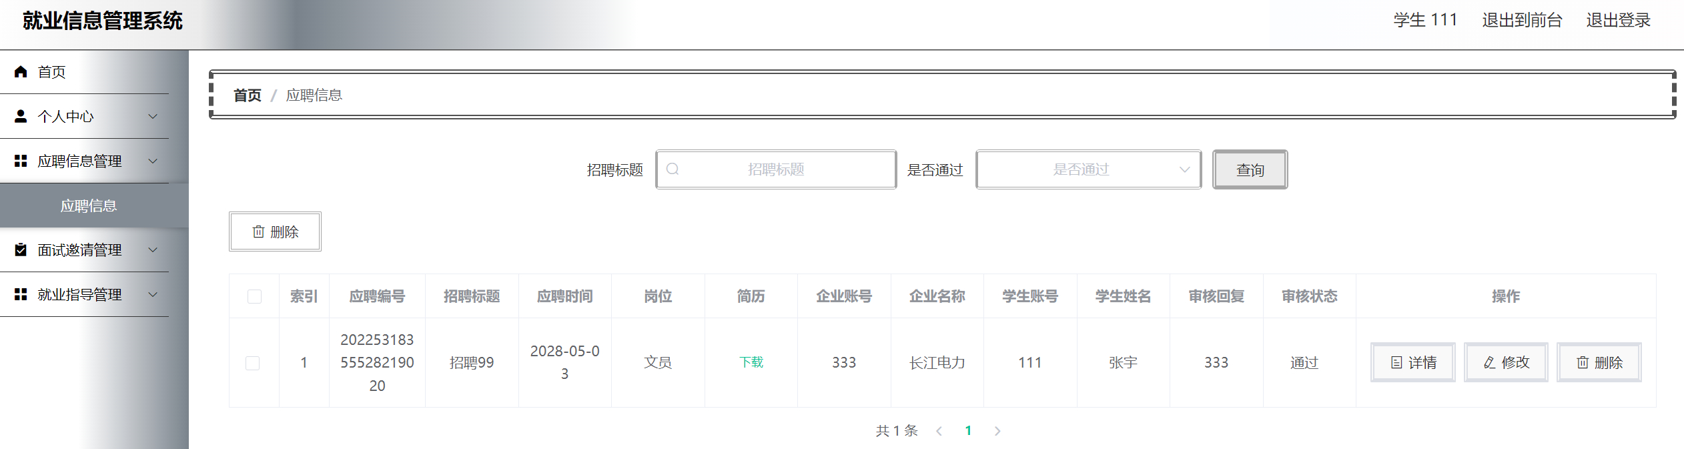Click 删除 in the row operations column

pyautogui.click(x=1599, y=362)
